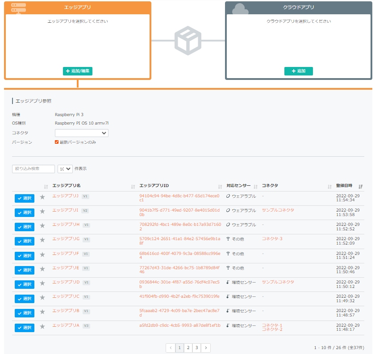Screen dimensions: 375x354
Task: Click the favorite star for エッジアプリJ
Action: coord(42,197)
